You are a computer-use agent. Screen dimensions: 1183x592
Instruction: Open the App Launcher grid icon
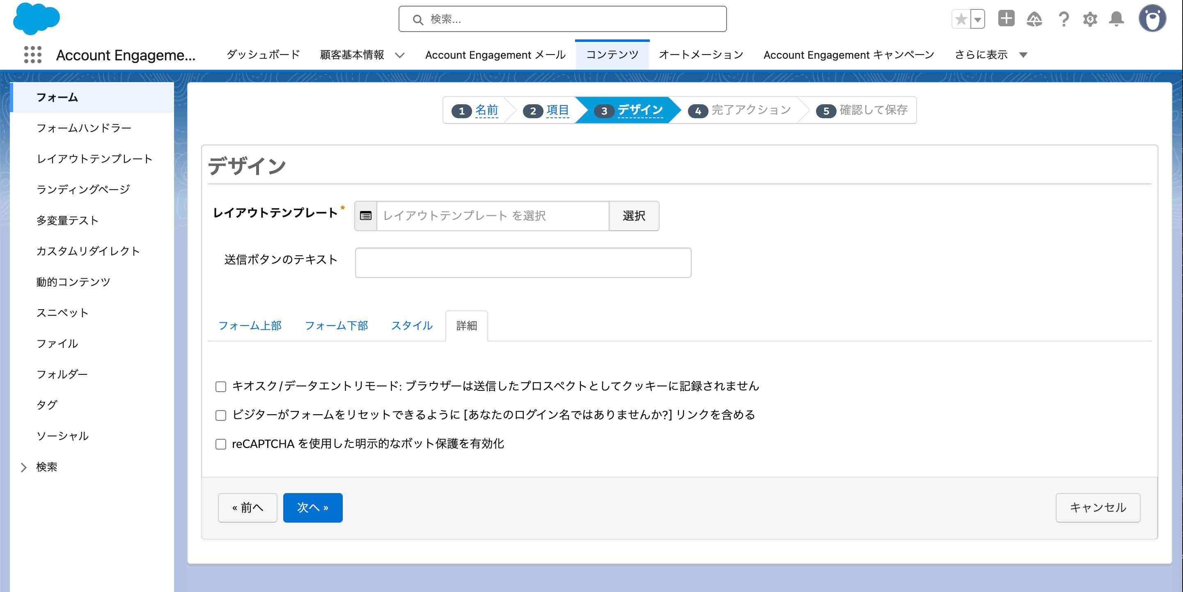pyautogui.click(x=32, y=55)
